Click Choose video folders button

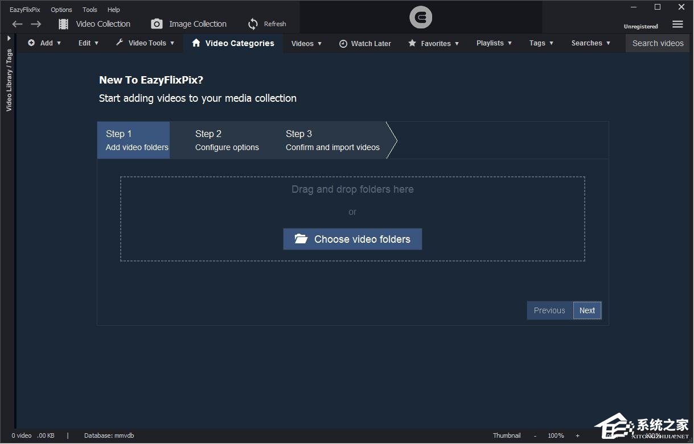352,239
